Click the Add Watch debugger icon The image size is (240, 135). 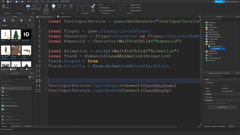(x=93, y=7)
